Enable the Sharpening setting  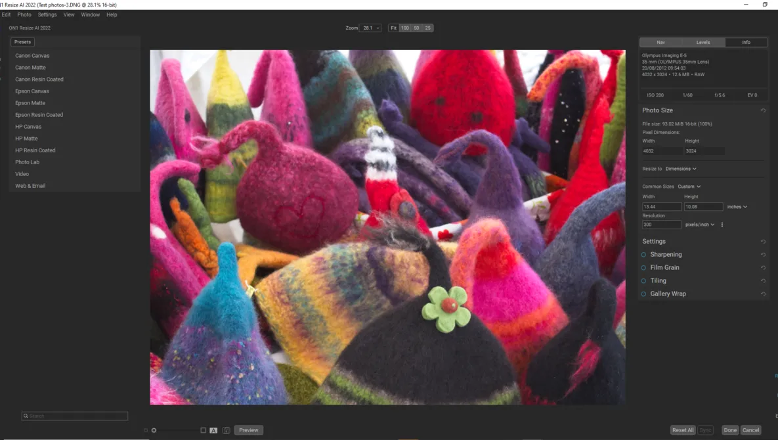[x=643, y=254]
